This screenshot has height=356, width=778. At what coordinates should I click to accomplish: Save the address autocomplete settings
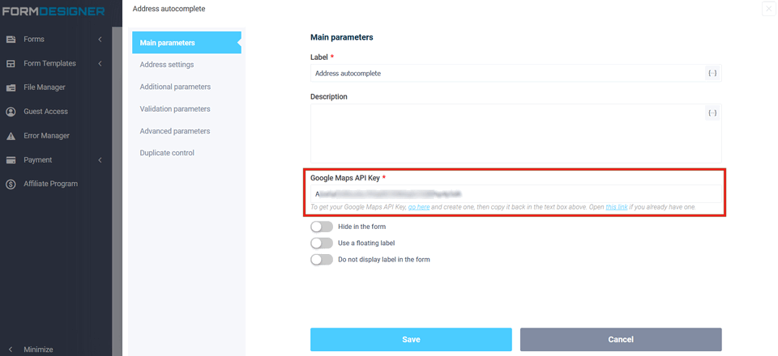pos(411,339)
